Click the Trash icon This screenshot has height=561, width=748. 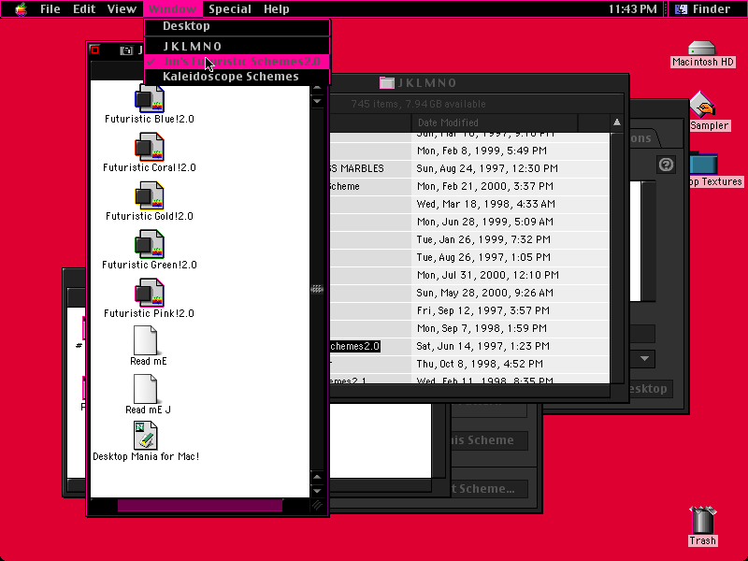[703, 520]
